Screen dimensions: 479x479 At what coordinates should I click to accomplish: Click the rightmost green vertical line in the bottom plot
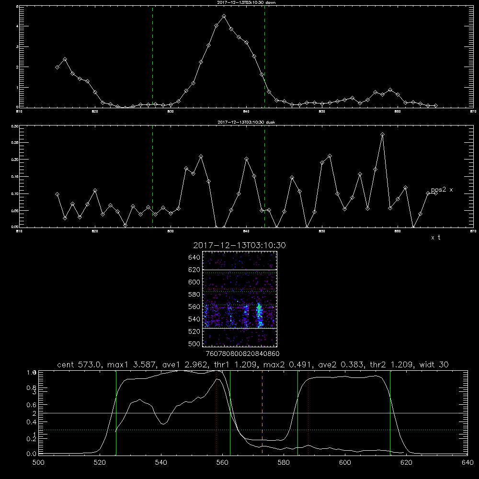[x=390, y=412]
